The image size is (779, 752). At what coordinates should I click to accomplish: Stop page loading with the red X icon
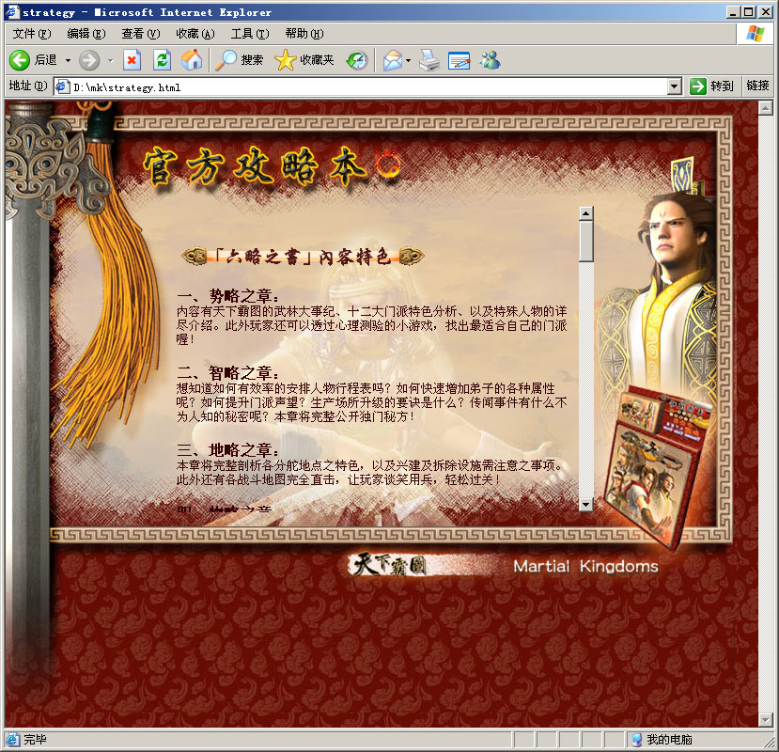coord(132,60)
